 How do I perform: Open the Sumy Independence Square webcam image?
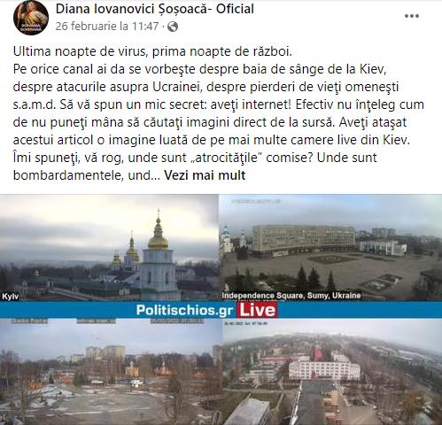(x=330, y=248)
